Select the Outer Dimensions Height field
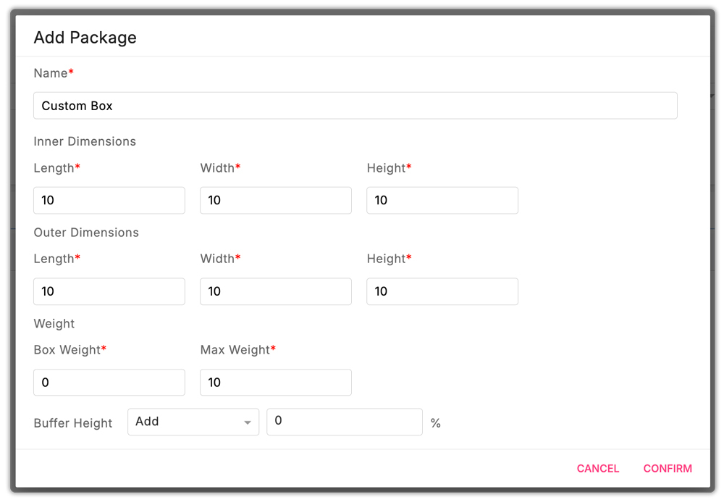The height and width of the screenshot is (500, 724). (442, 291)
